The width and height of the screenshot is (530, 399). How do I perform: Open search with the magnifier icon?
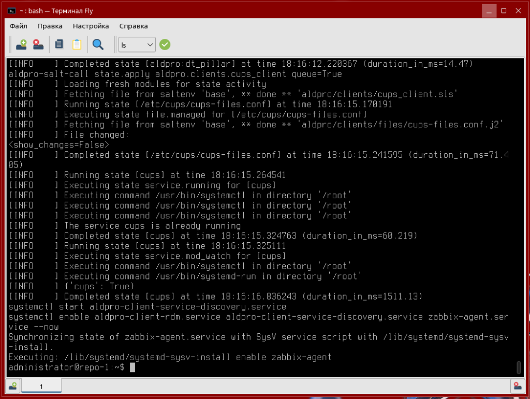[x=98, y=45]
